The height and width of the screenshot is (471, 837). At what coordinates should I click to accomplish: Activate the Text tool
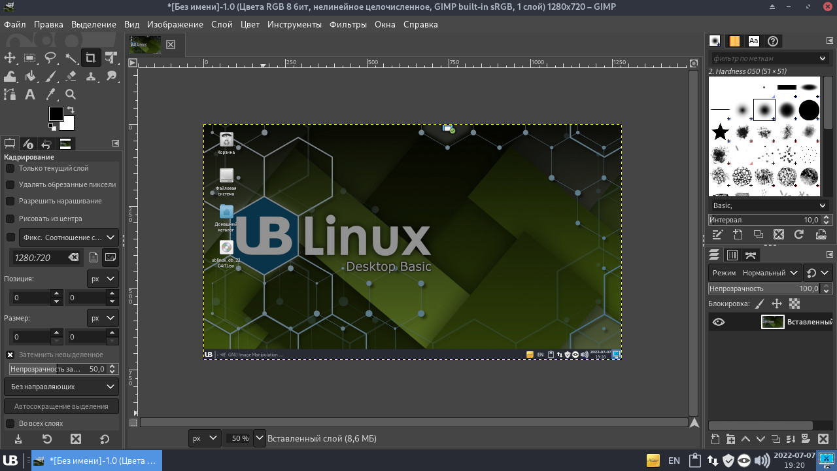click(x=30, y=94)
